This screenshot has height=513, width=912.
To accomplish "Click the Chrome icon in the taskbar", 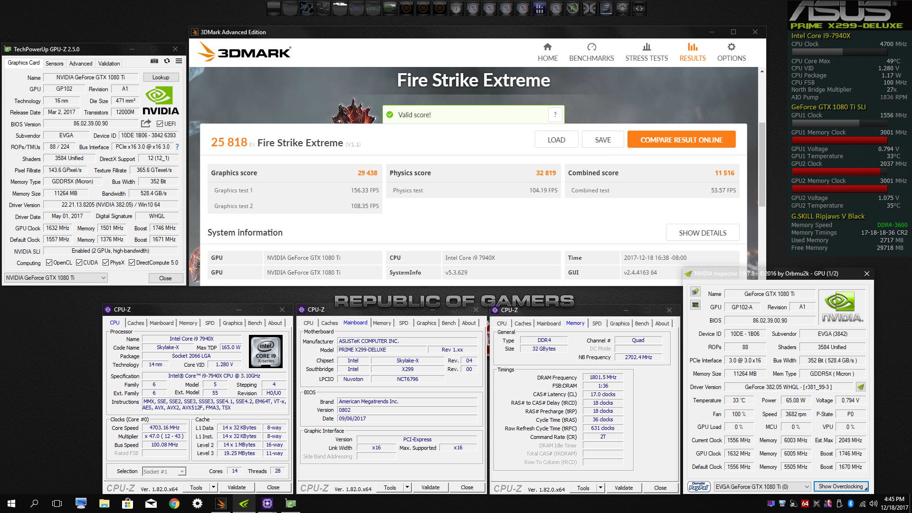I will click(174, 503).
